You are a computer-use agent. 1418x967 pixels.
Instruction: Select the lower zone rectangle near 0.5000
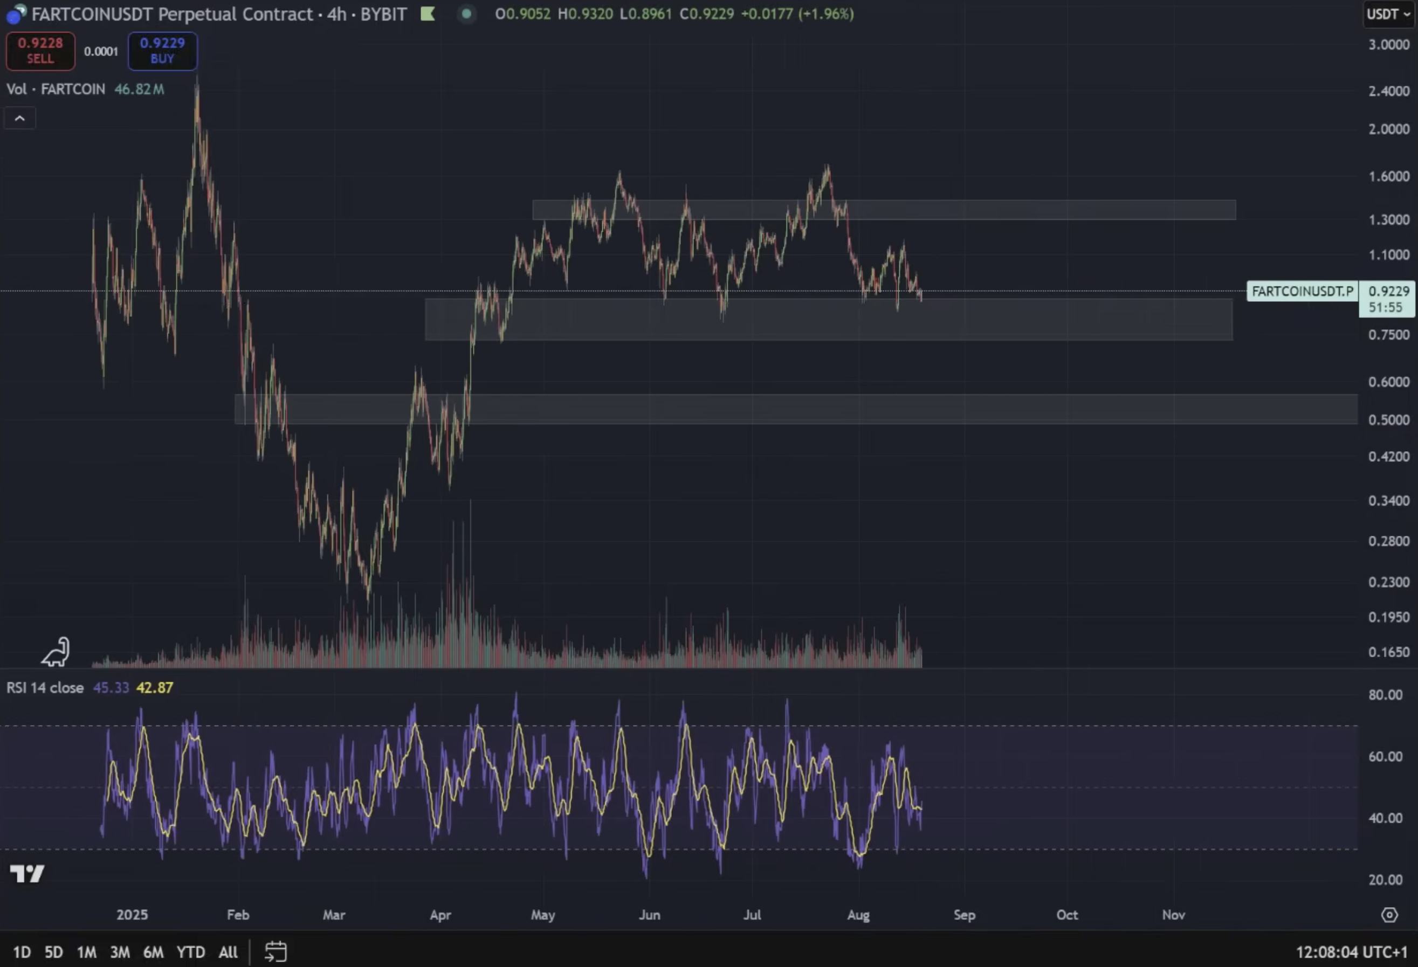[796, 409]
